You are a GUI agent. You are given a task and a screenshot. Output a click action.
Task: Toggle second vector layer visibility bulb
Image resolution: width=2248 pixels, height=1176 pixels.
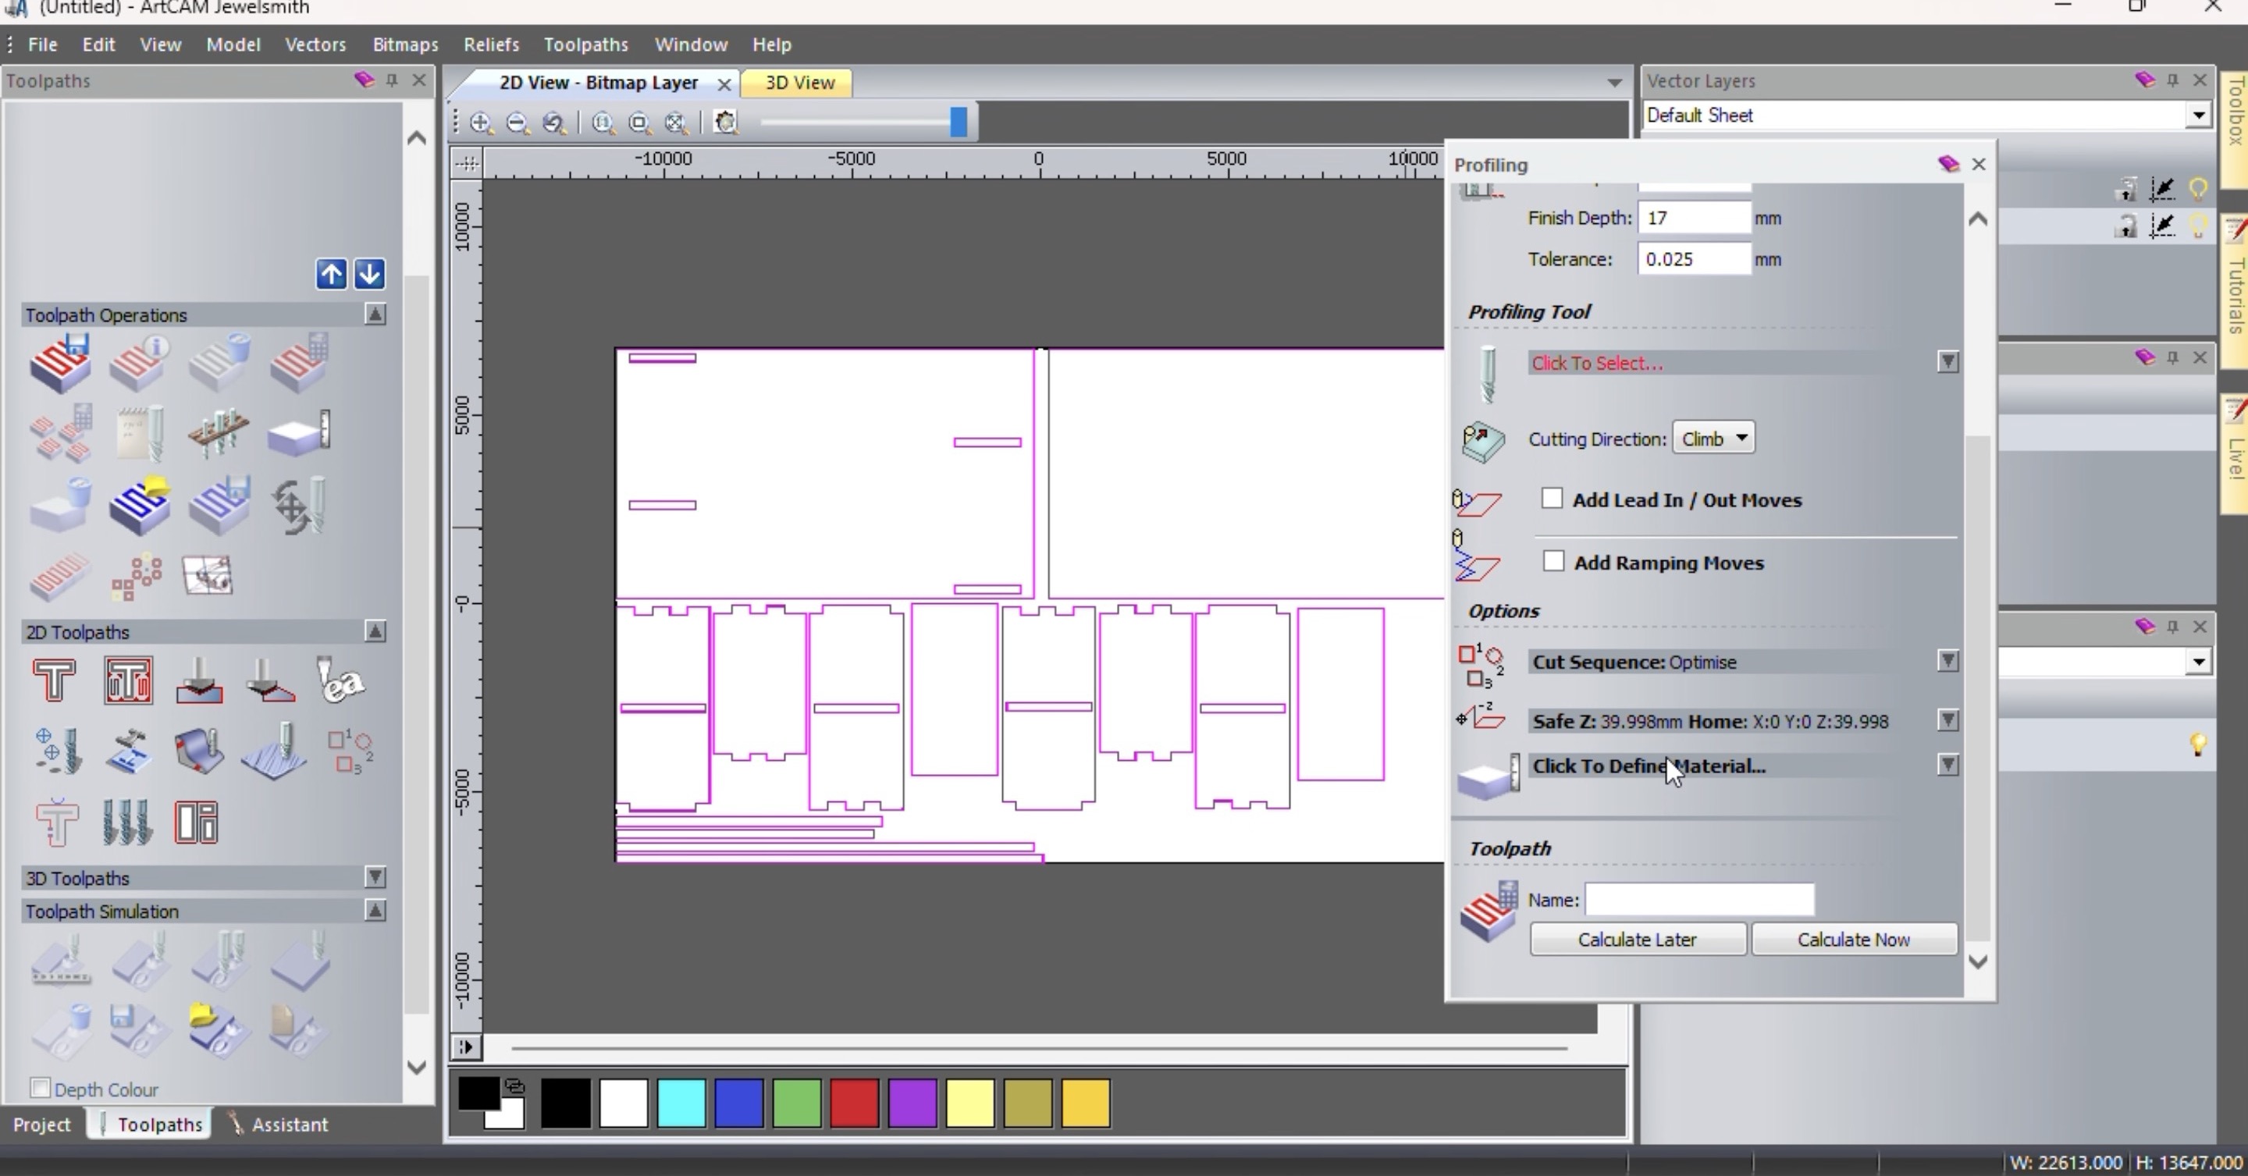pos(2198,226)
